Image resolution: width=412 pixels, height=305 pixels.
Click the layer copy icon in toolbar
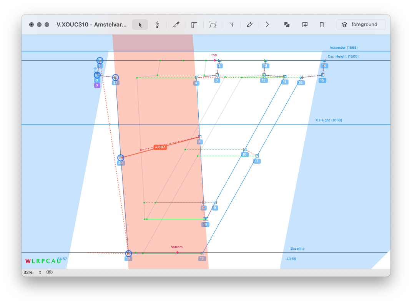tap(305, 25)
